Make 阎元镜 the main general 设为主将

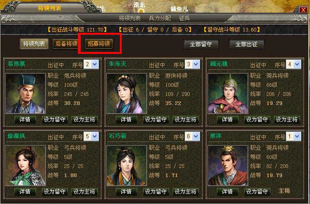coord(287,120)
